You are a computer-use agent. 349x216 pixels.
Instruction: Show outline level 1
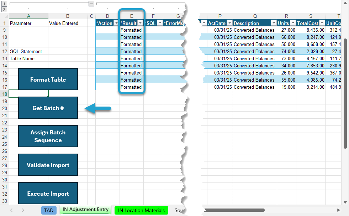click(x=4, y=4)
